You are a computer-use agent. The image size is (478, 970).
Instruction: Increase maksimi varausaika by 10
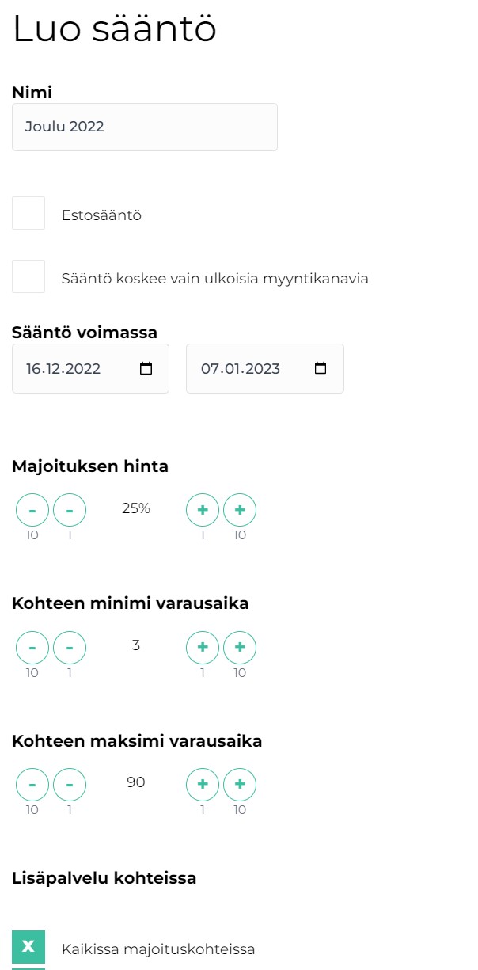pyautogui.click(x=240, y=785)
